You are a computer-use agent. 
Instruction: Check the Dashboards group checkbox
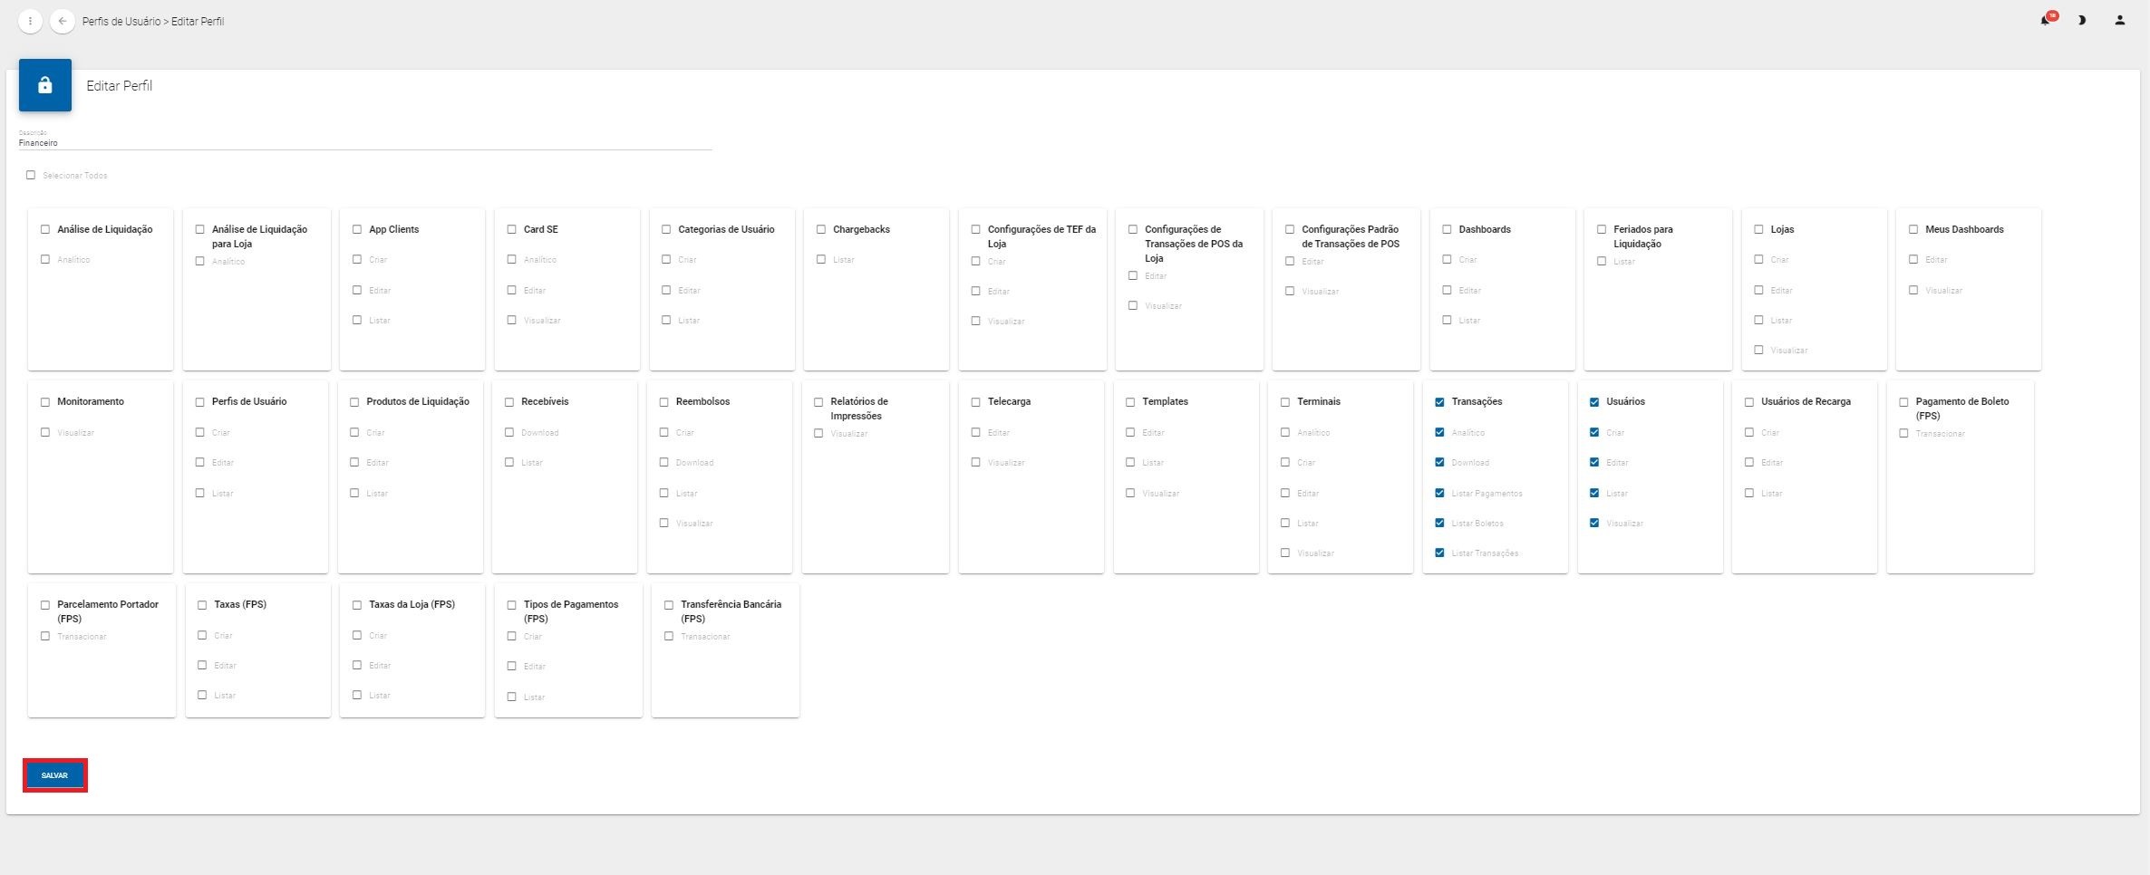click(x=1447, y=230)
